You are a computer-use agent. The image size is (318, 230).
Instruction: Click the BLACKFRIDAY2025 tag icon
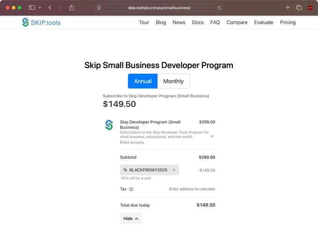(125, 170)
